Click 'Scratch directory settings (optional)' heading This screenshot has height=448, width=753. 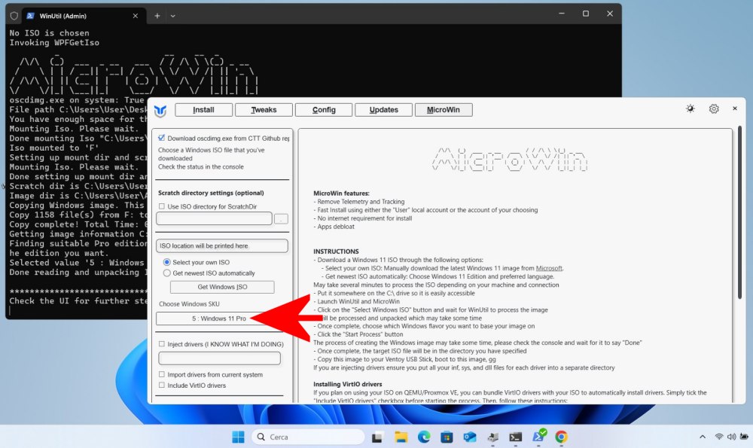(x=211, y=193)
